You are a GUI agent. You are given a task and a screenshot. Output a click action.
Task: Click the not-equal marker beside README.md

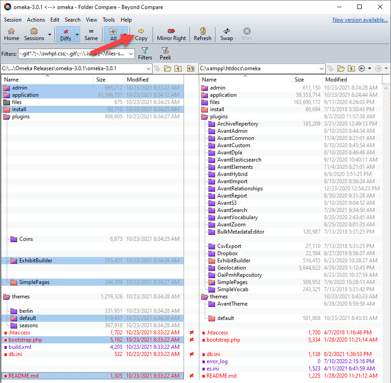192,376
